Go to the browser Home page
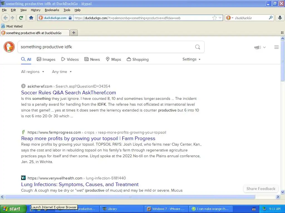This screenshot has width=285, height=213. click(31, 18)
